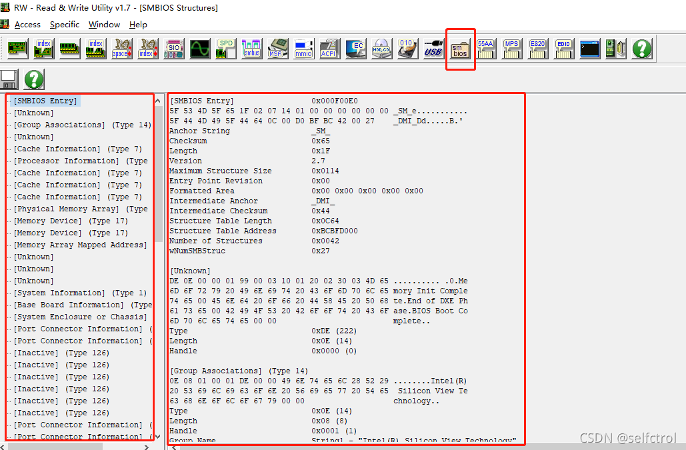Open the EDID monitor data tool

coord(564,49)
